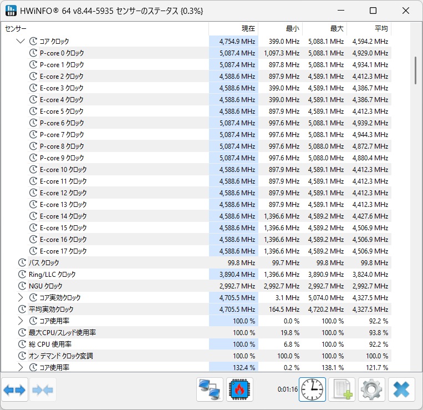Click the 4,929.0 MHz average of P-core 0
Image resolution: width=423 pixels, height=410 pixels.
coord(370,53)
